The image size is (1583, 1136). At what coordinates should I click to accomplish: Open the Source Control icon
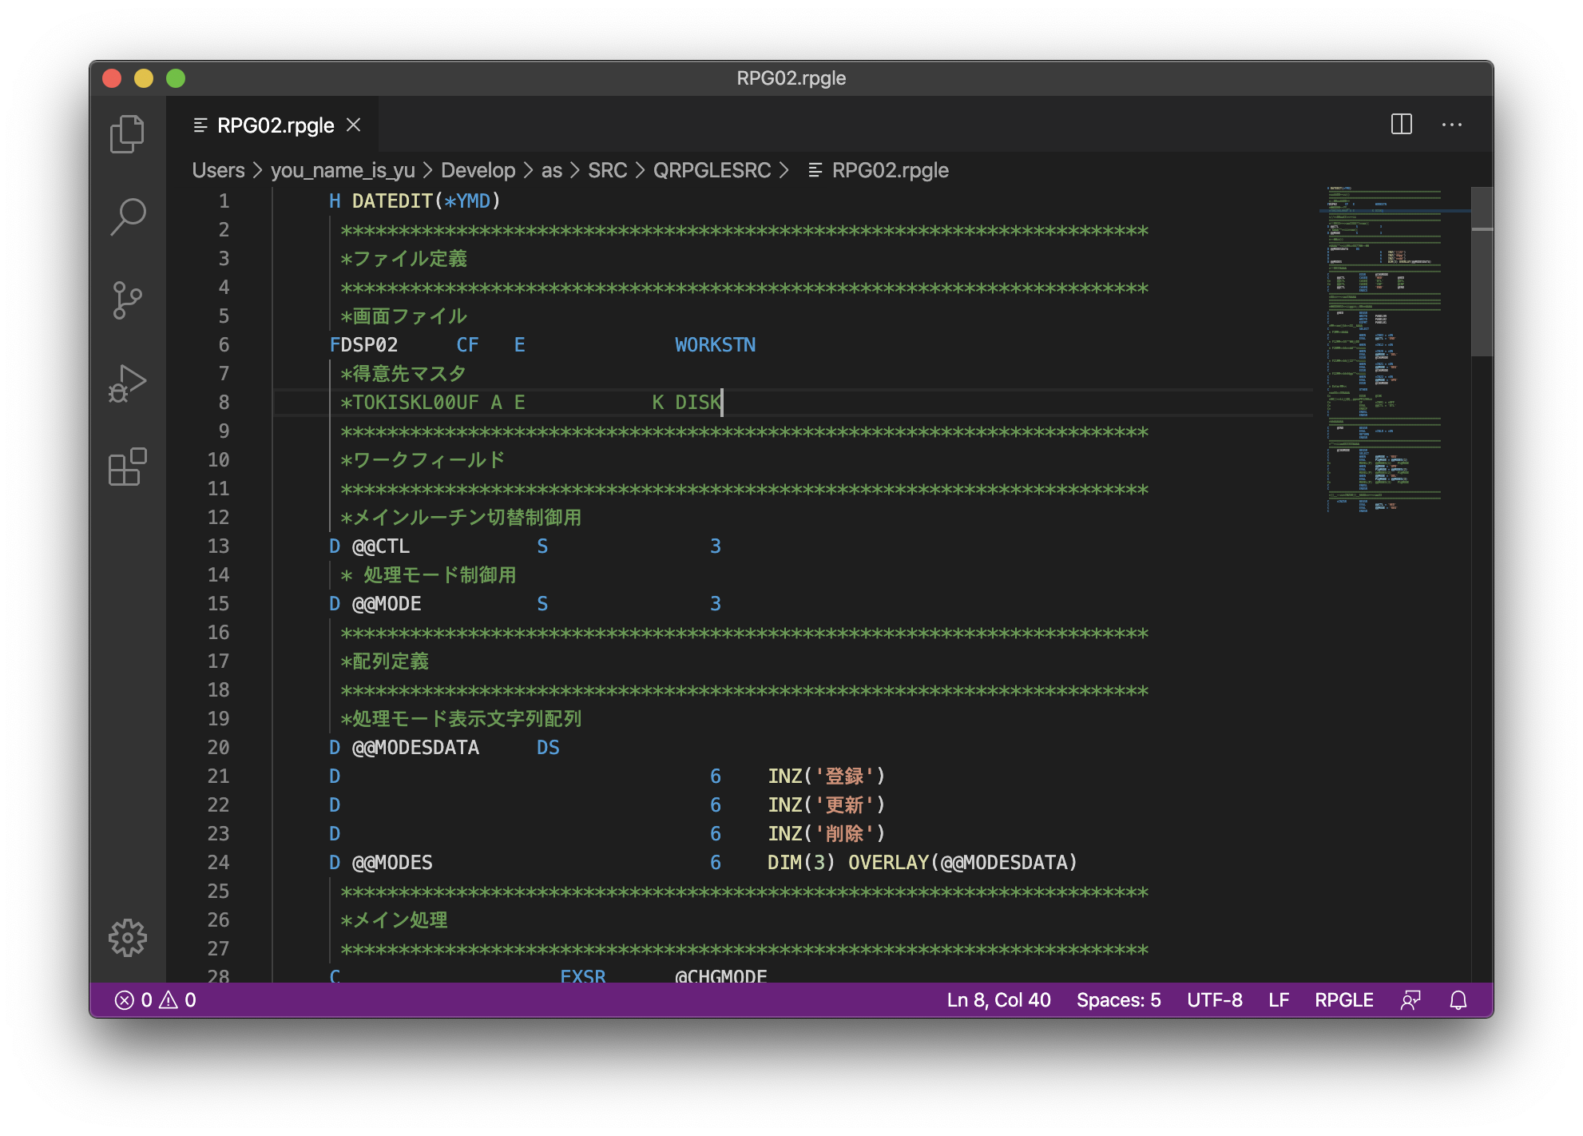[x=128, y=300]
